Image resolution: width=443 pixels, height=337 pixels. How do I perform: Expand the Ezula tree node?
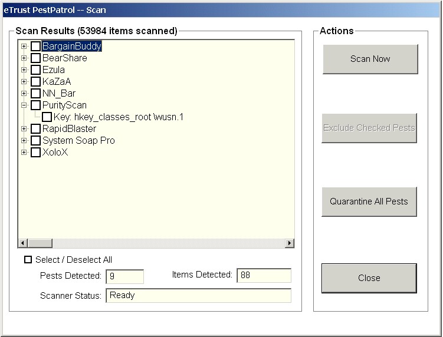click(x=24, y=70)
